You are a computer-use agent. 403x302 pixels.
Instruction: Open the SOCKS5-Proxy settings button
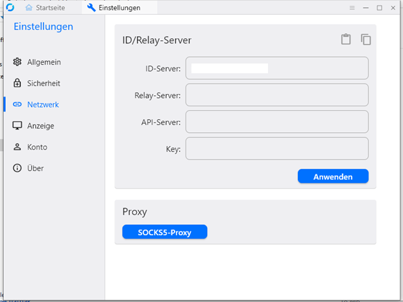click(165, 232)
